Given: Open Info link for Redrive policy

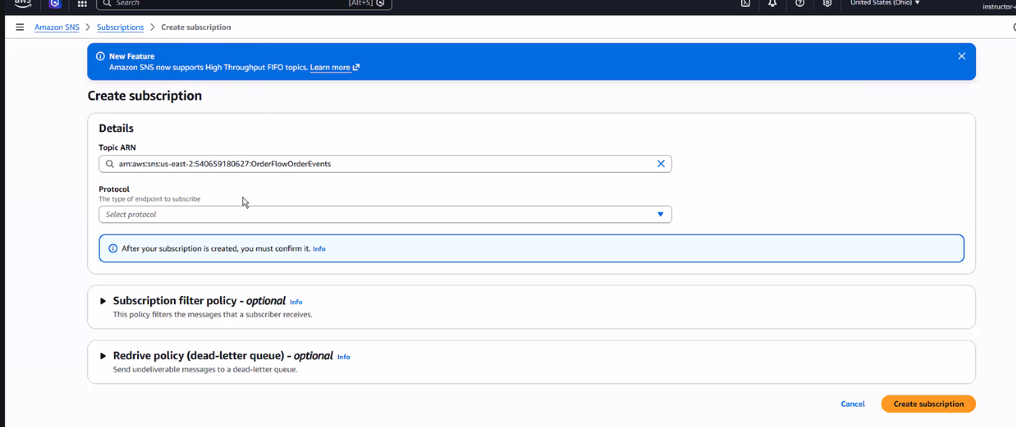Looking at the screenshot, I should (344, 357).
